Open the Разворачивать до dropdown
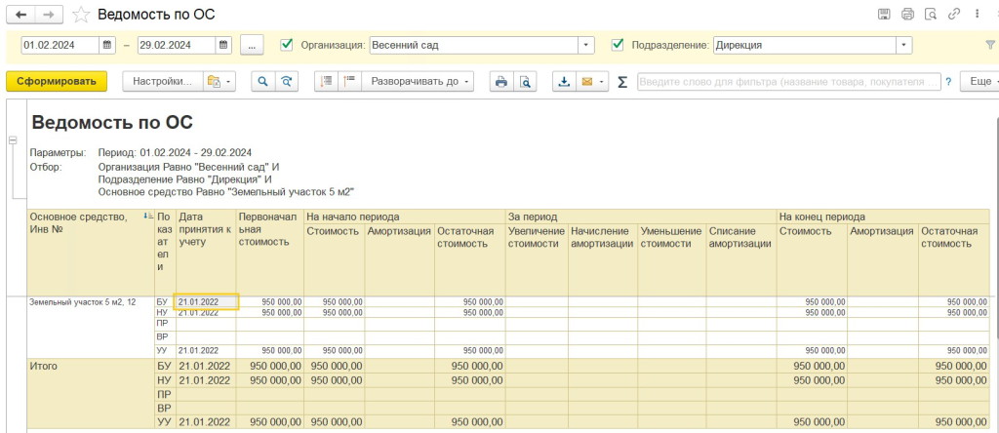This screenshot has width=999, height=433. [420, 82]
